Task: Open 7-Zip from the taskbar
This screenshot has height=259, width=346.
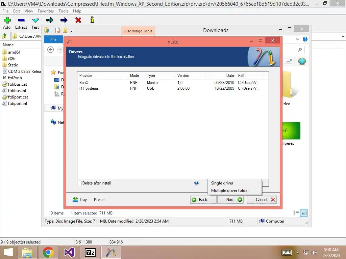Action: coord(90,252)
